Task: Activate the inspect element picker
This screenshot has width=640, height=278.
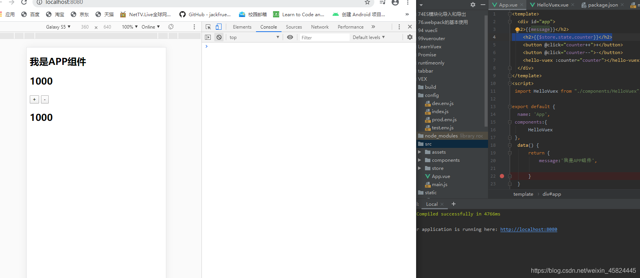Action: point(208,27)
